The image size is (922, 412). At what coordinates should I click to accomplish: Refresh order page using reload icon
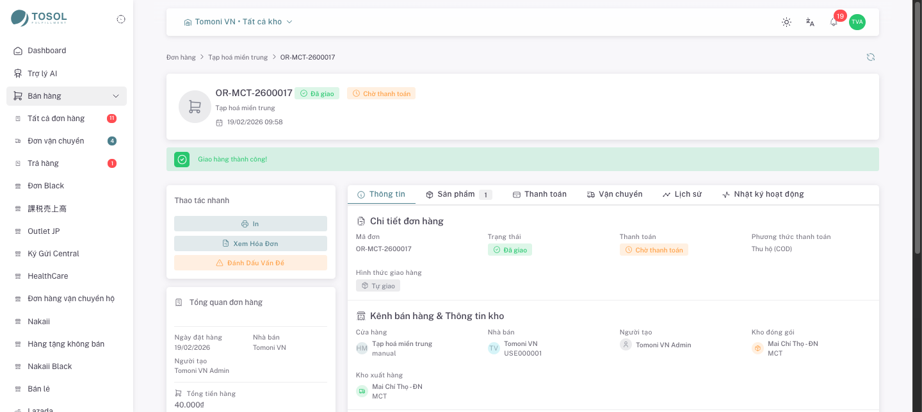click(x=871, y=57)
